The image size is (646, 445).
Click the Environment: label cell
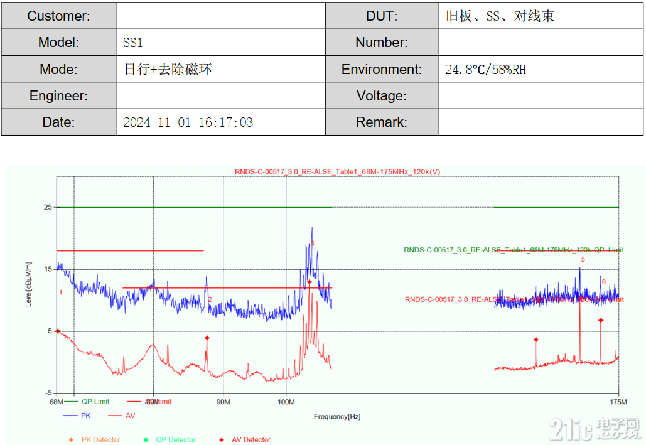click(382, 69)
